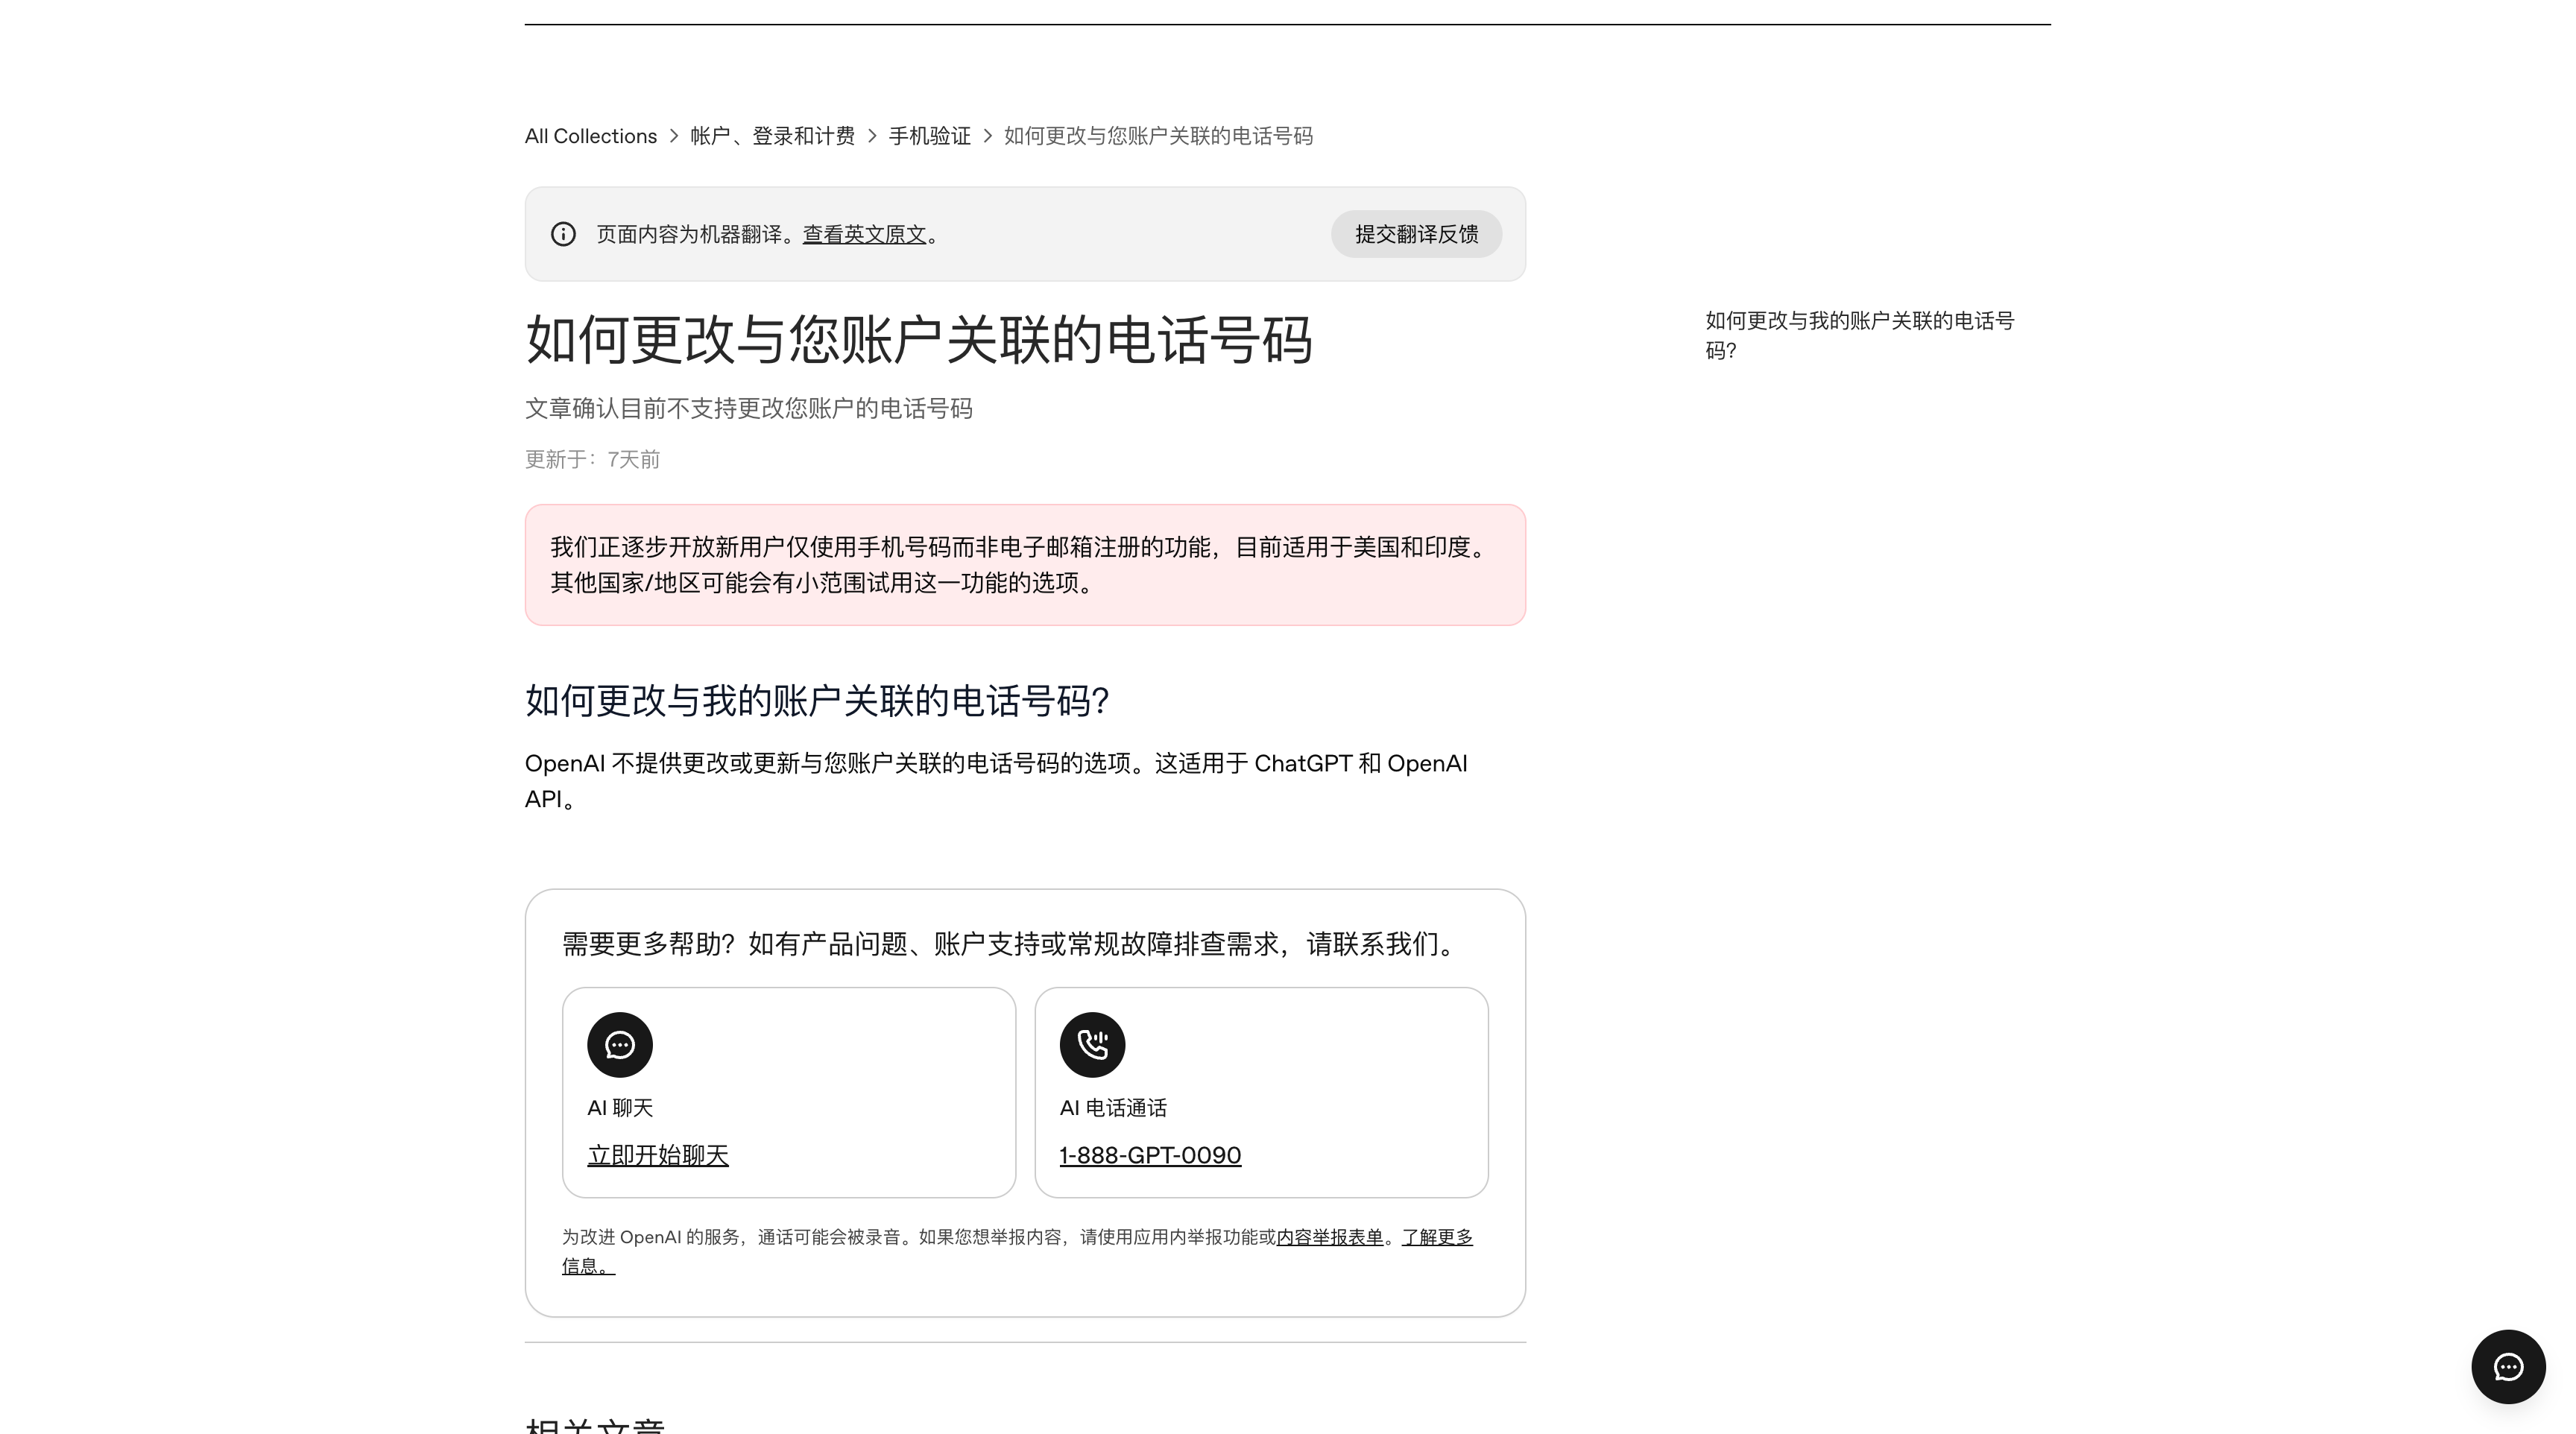The height and width of the screenshot is (1434, 2576).
Task: Open the floating chat widget icon
Action: pos(2508,1367)
